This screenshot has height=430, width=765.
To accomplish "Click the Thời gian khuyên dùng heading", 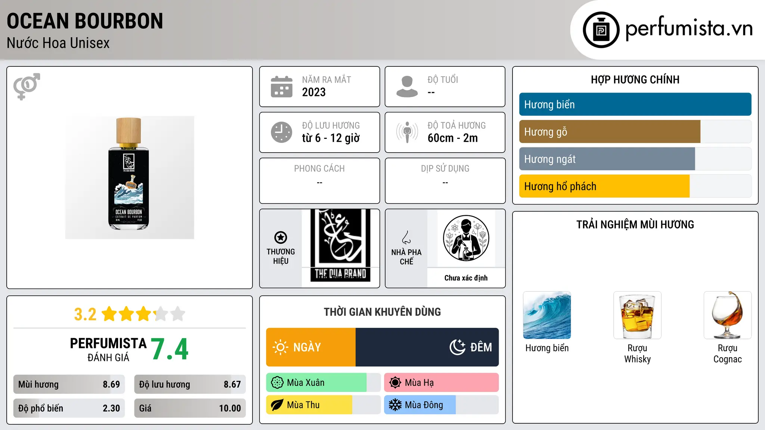I will tap(382, 312).
